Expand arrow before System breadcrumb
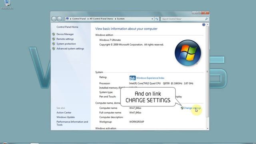The image size is (256, 144). [116, 19]
